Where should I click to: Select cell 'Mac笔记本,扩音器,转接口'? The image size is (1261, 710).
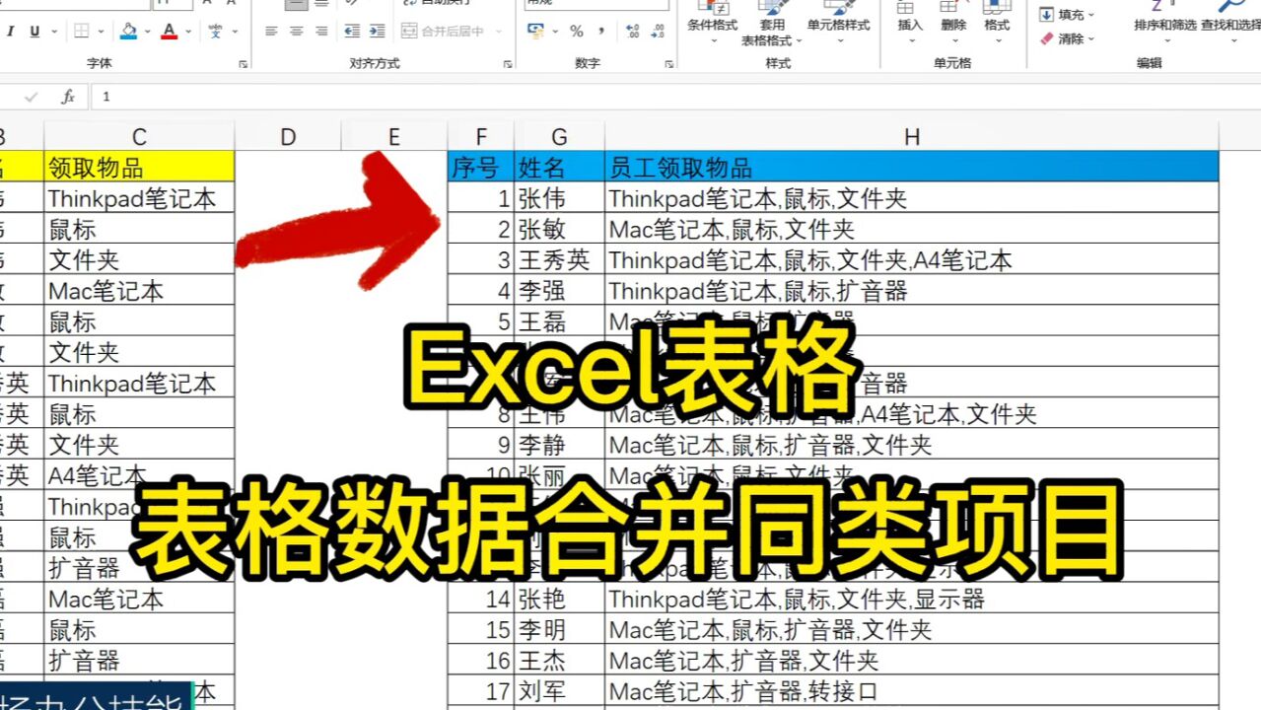tap(912, 691)
